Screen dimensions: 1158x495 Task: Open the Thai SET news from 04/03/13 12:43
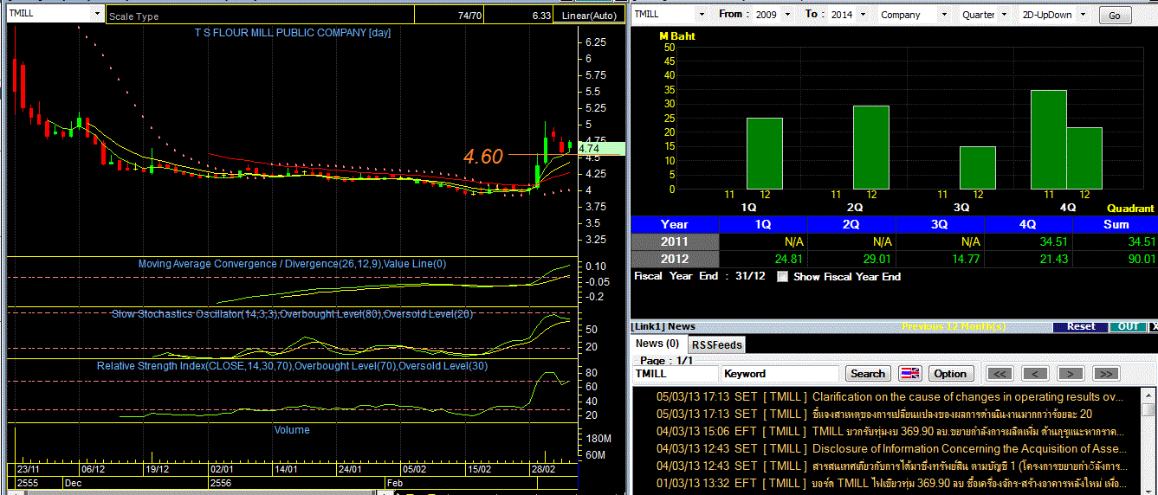892,466
